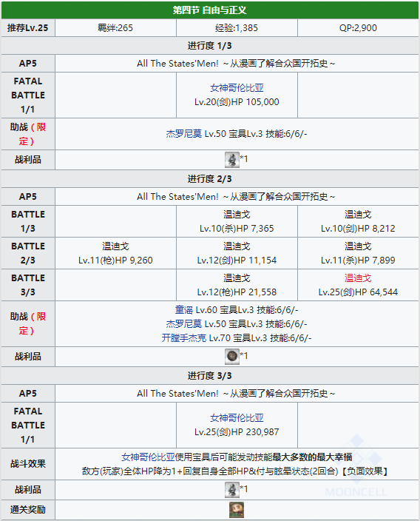Screen dimensions: 420x521
Task: Select the QP:2,900 cell
Action: click(x=358, y=27)
